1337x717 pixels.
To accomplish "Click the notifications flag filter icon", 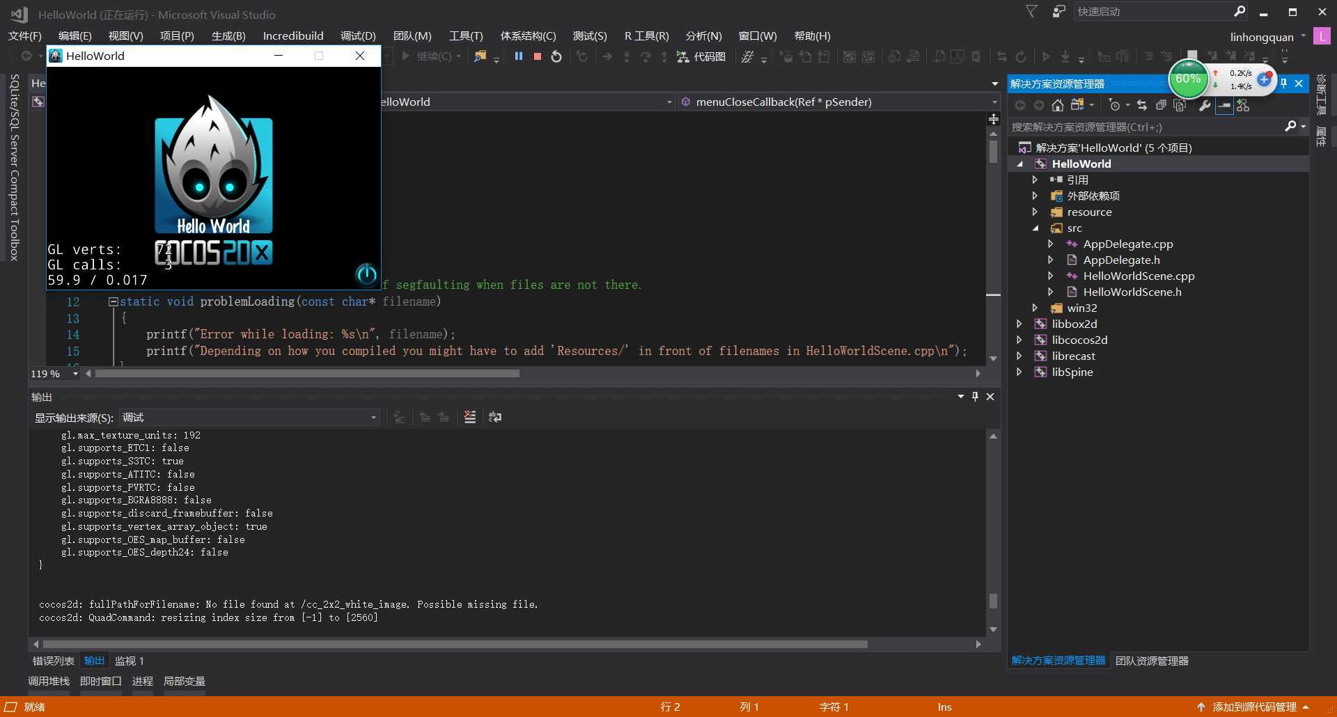I will click(1032, 11).
